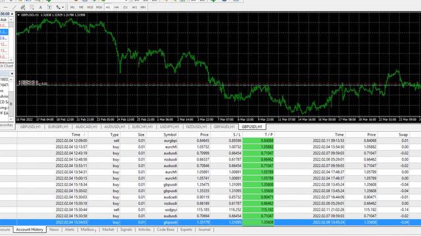Click Market Watch scrollbar up arrow
Image resolution: width=421 pixels, height=236 pixels.
11,20
